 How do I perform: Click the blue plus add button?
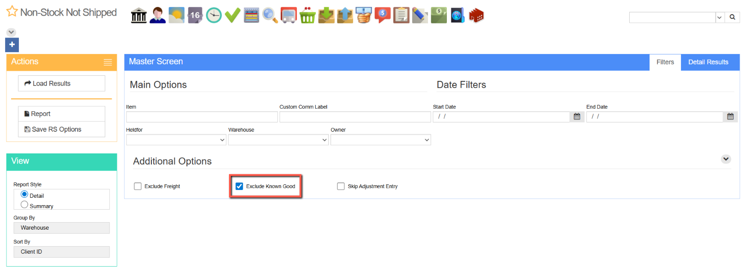point(12,45)
